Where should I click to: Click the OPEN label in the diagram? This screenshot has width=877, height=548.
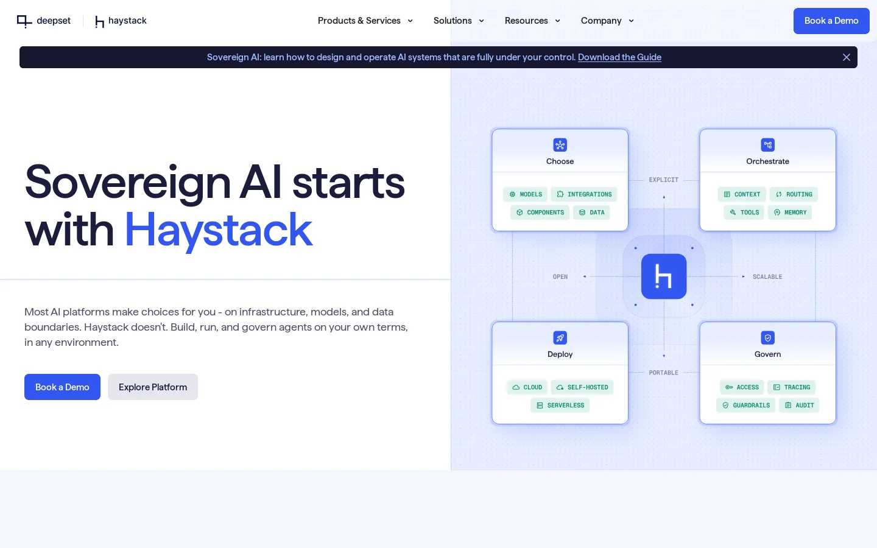560,277
